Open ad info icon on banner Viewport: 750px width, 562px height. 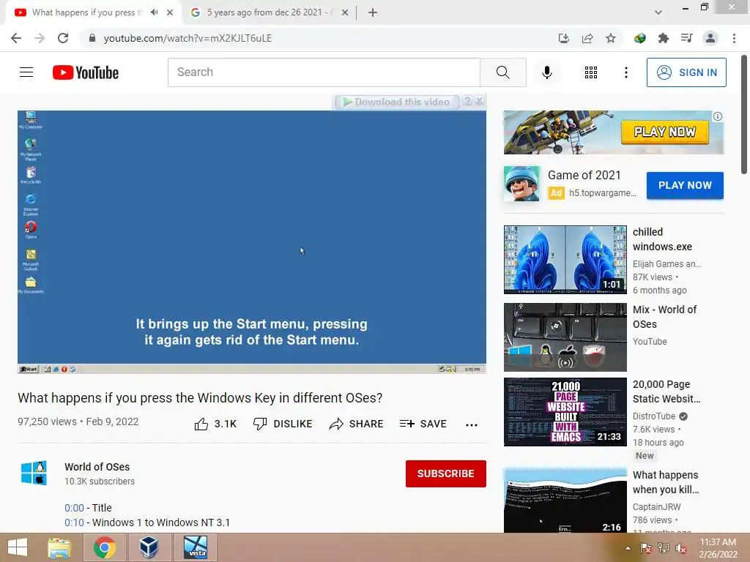(718, 116)
